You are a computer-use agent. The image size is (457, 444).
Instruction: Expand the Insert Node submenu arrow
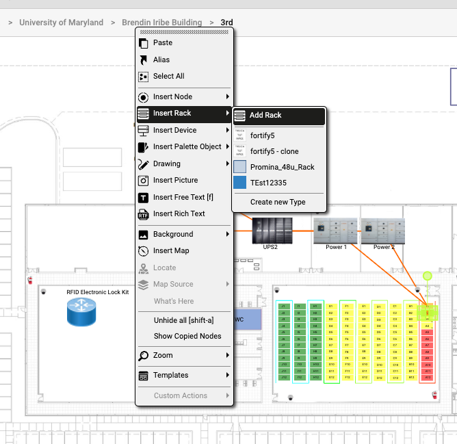pyautogui.click(x=228, y=97)
